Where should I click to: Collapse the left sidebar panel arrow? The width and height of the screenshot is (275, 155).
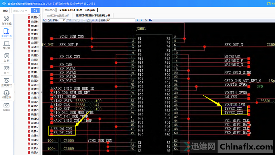[x=14, y=93]
